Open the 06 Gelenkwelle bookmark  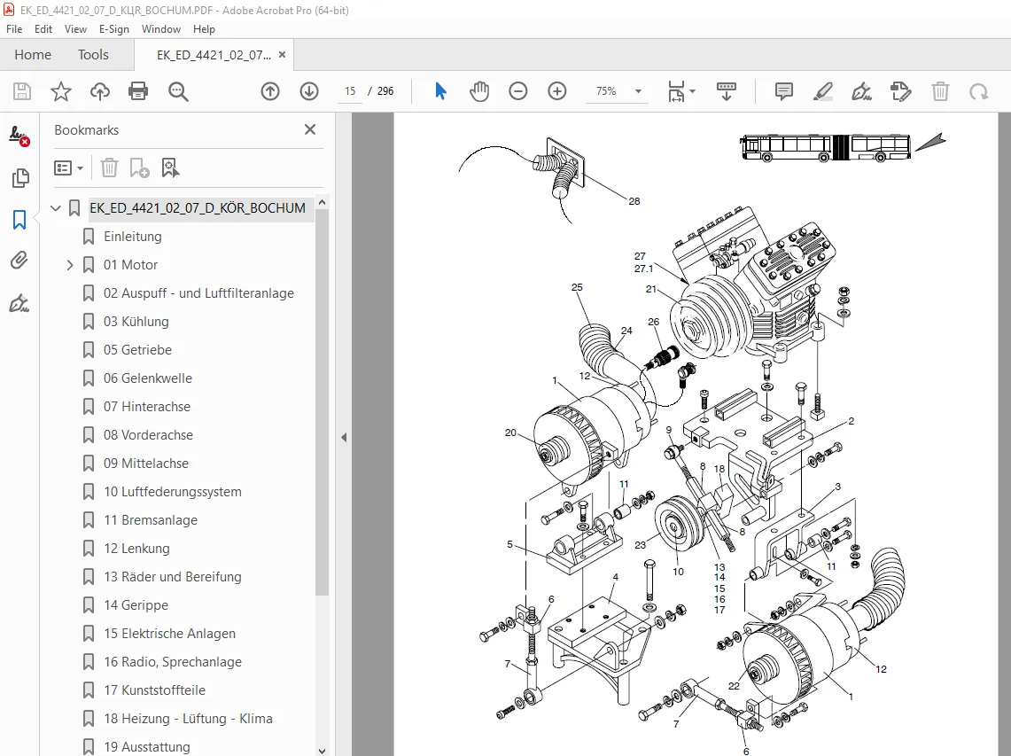[x=148, y=378]
